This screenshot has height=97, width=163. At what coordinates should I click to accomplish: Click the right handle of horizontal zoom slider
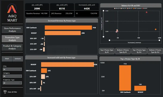[x=159, y=40]
